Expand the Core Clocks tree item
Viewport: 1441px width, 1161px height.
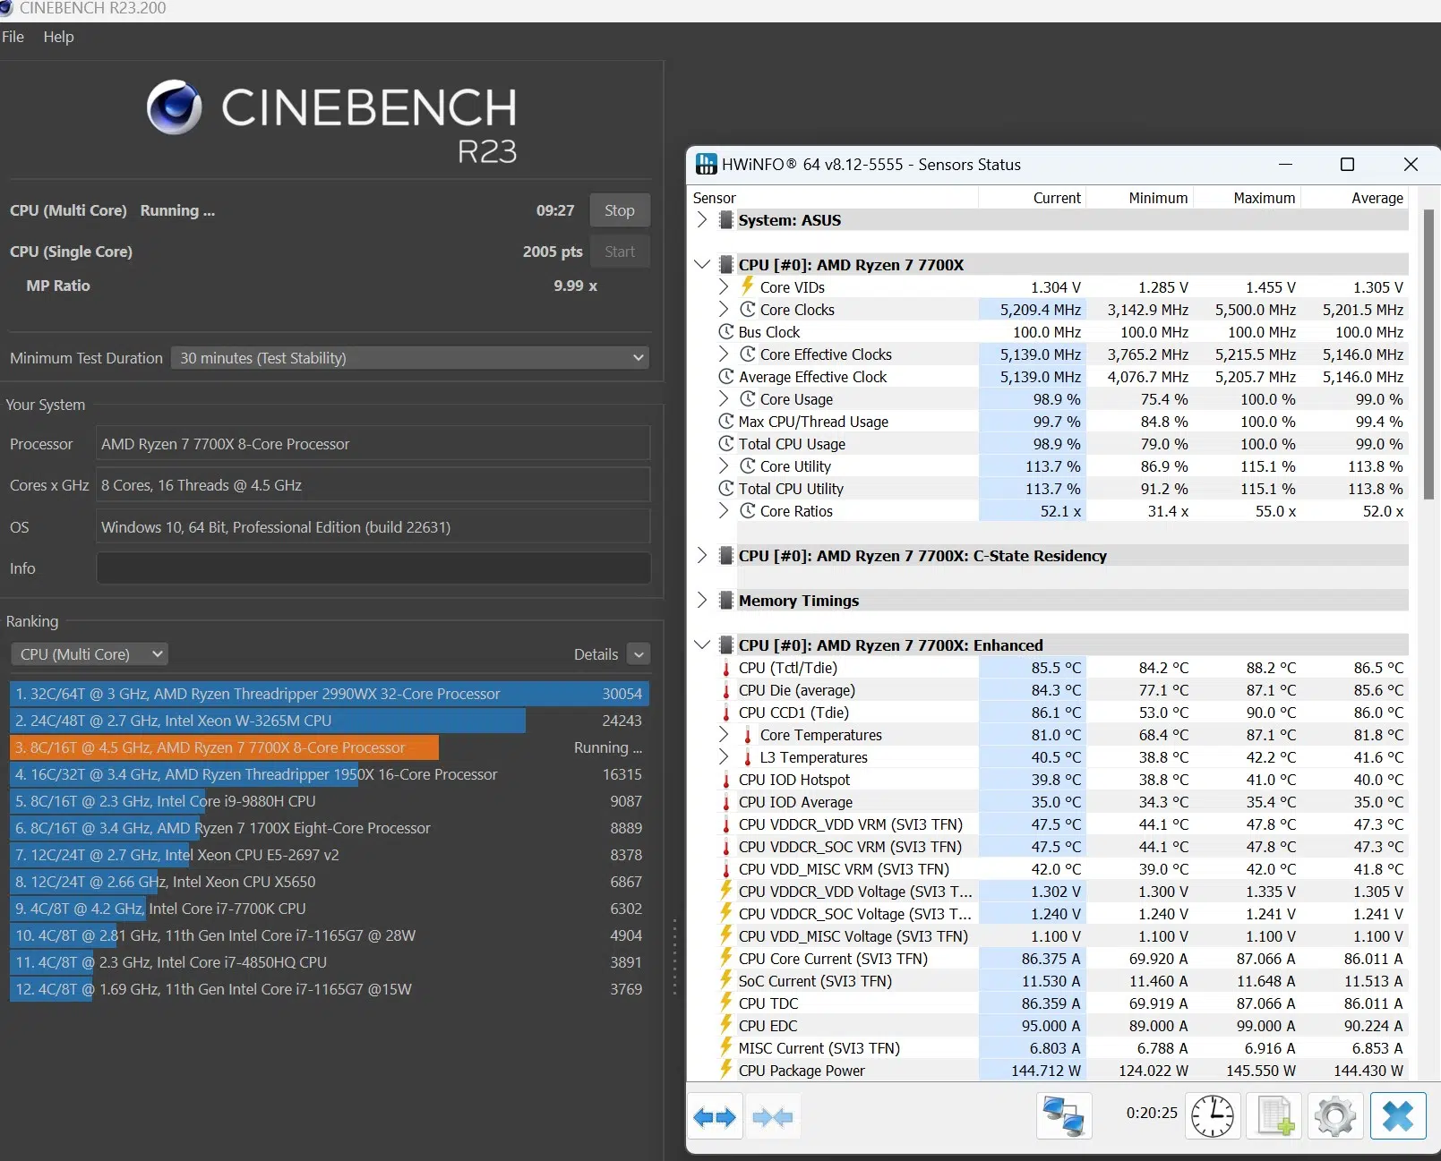click(724, 310)
